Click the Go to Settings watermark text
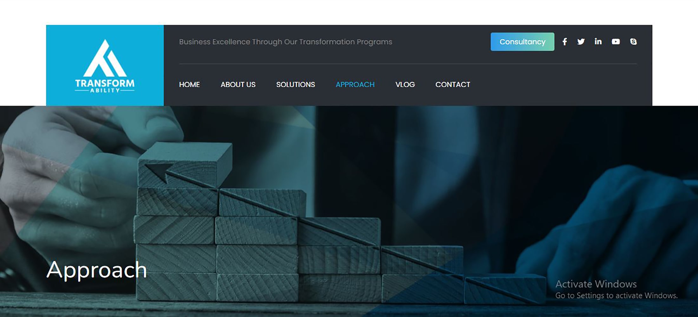The width and height of the screenshot is (698, 317). [616, 296]
